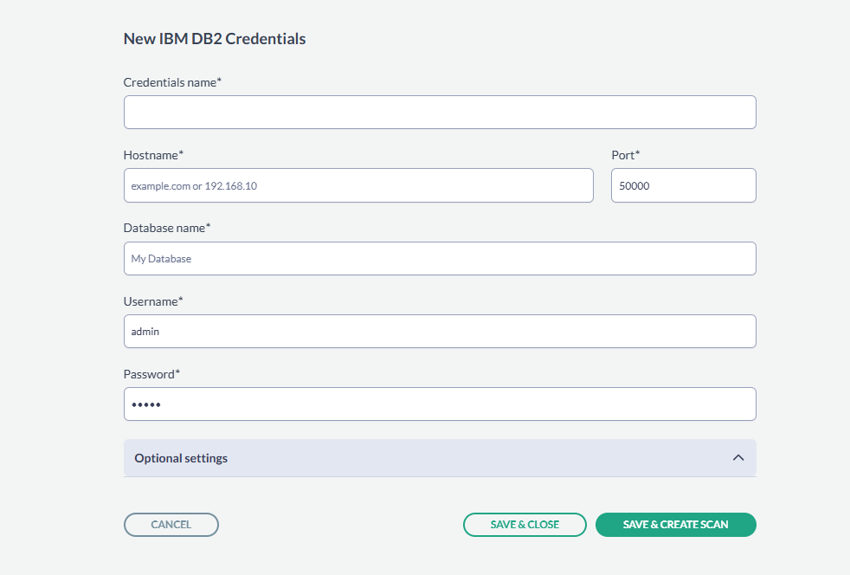850x575 pixels.
Task: Click the New IBM DB2 Credentials heading
Action: click(215, 39)
